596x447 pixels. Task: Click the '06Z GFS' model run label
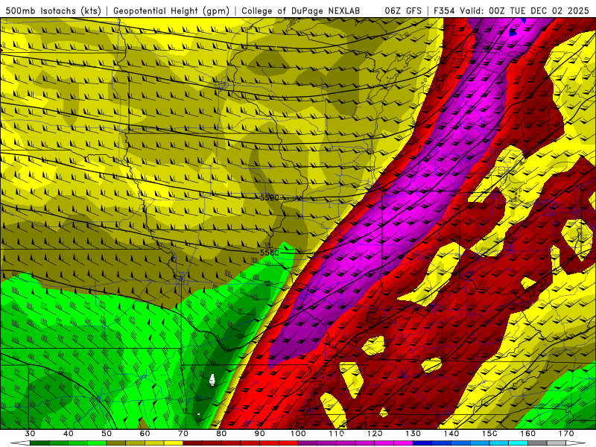pyautogui.click(x=403, y=10)
